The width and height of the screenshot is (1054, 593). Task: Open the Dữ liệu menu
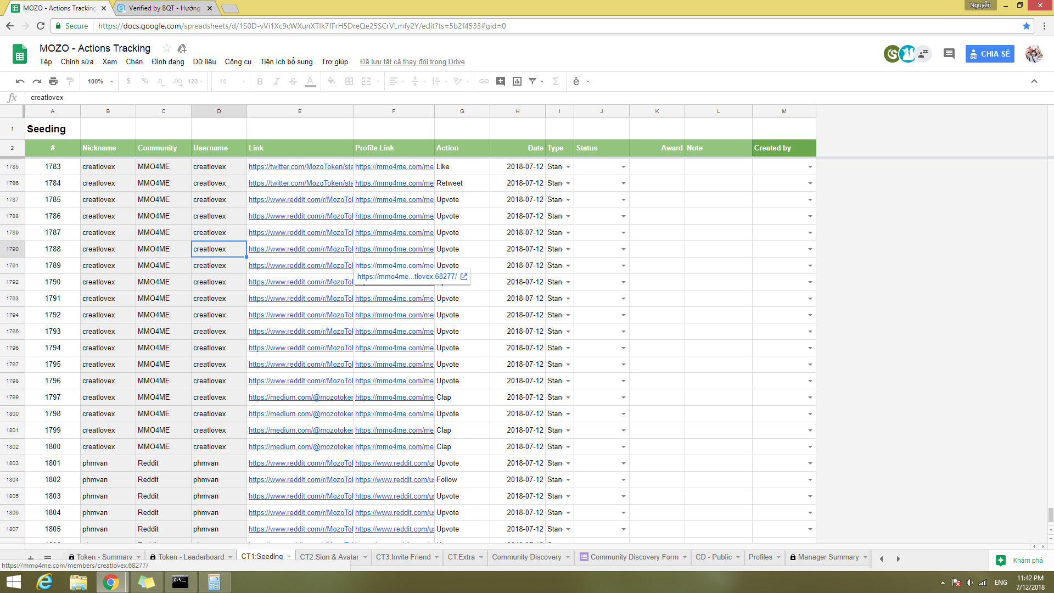tap(204, 62)
